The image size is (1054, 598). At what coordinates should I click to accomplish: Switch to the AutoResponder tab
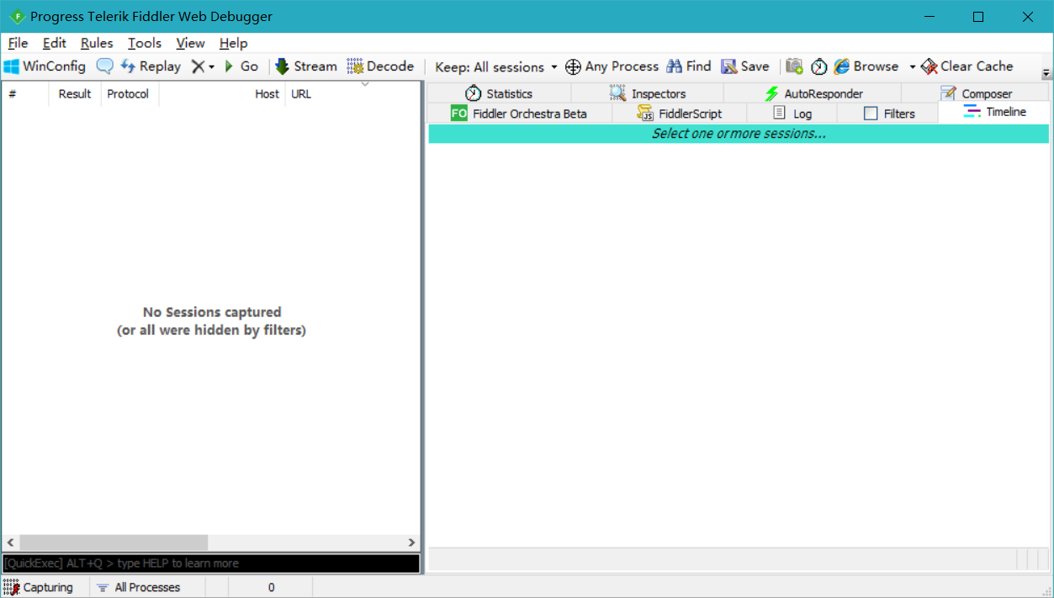click(813, 93)
